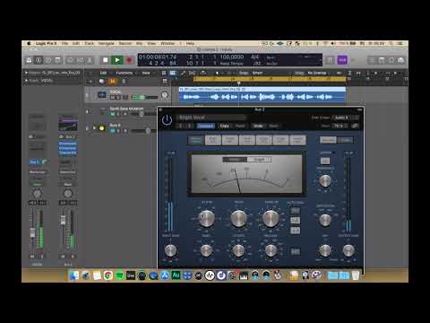The width and height of the screenshot is (430, 323).
Task: Toggle the Inspector button in control bar
Action: pyautogui.click(x=39, y=60)
